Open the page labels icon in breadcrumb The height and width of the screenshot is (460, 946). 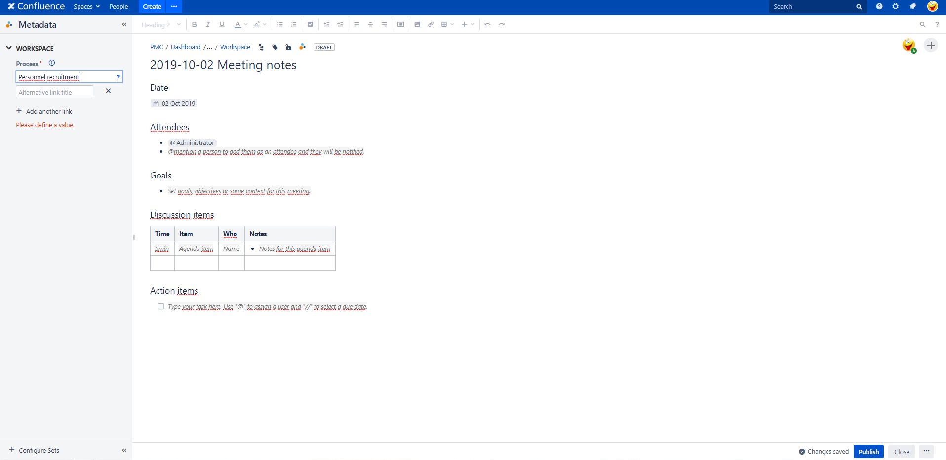(x=275, y=47)
